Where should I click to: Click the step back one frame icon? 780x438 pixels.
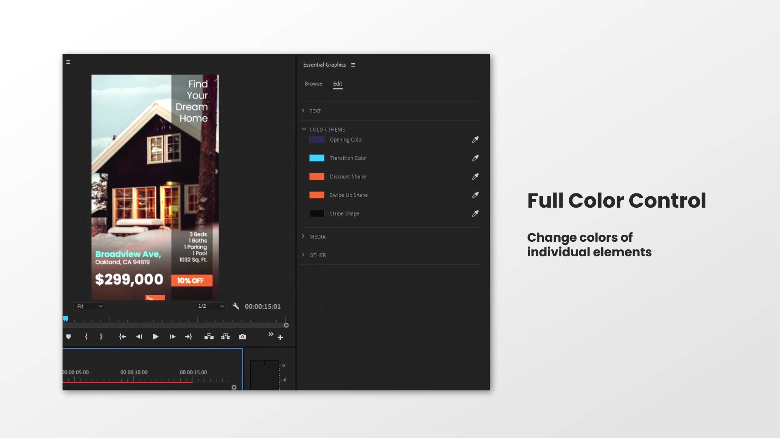pyautogui.click(x=139, y=336)
